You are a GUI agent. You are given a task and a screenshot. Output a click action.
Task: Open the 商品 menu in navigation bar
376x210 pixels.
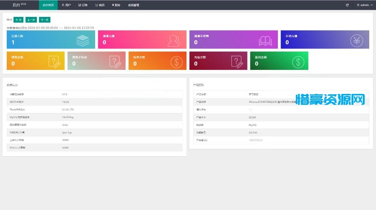point(100,5)
